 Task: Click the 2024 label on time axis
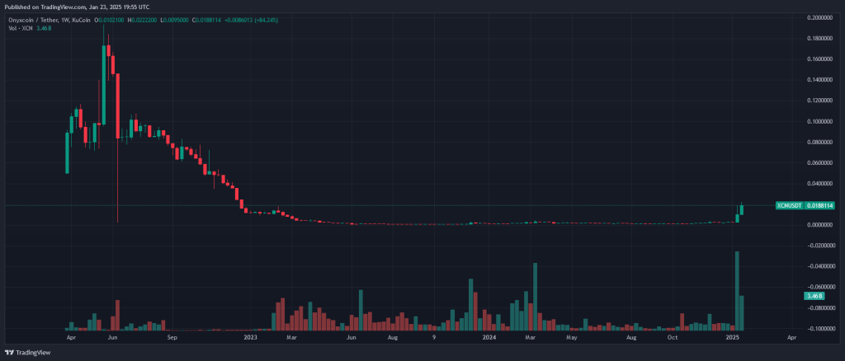tap(489, 338)
